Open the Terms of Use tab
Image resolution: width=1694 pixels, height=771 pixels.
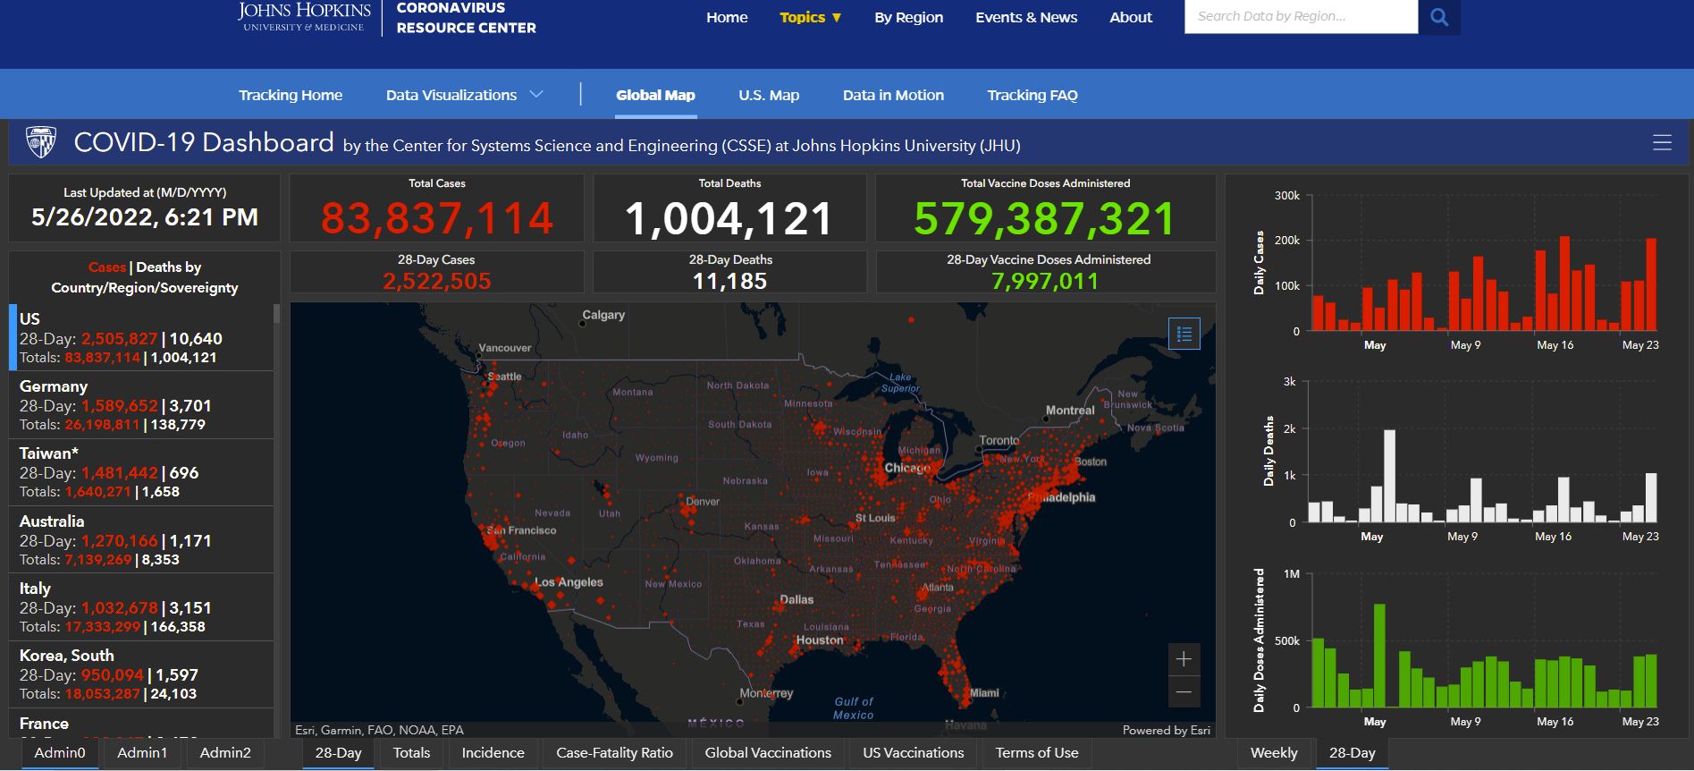(1037, 753)
